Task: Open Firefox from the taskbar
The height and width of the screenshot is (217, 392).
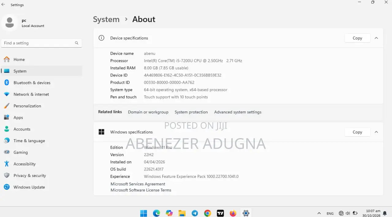Action: 233,213
